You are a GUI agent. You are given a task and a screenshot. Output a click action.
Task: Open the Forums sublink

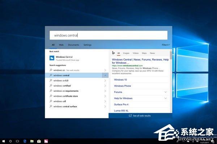point(118,92)
